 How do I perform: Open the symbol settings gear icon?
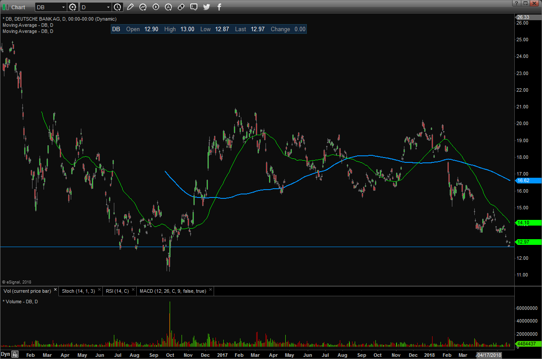(x=73, y=7)
